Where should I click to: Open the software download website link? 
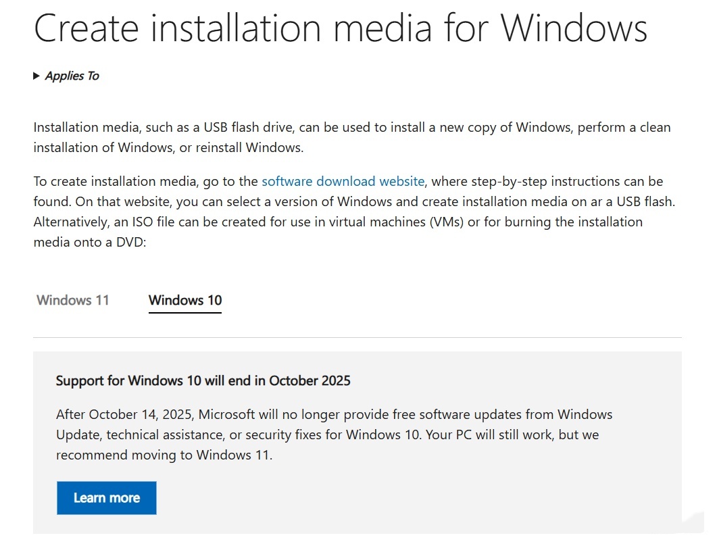point(343,181)
